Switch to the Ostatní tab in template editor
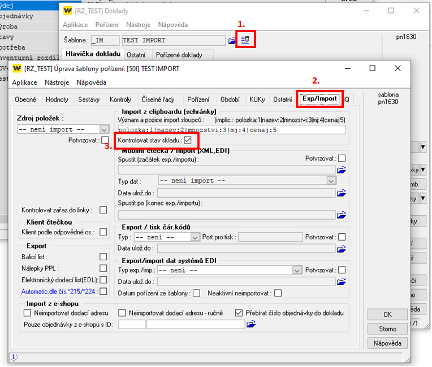The image size is (432, 367). tap(283, 99)
